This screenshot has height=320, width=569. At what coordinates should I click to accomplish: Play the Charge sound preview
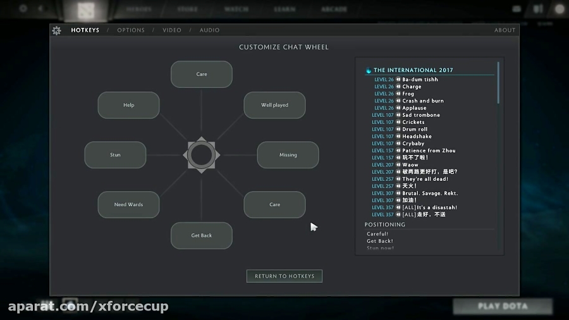click(398, 87)
